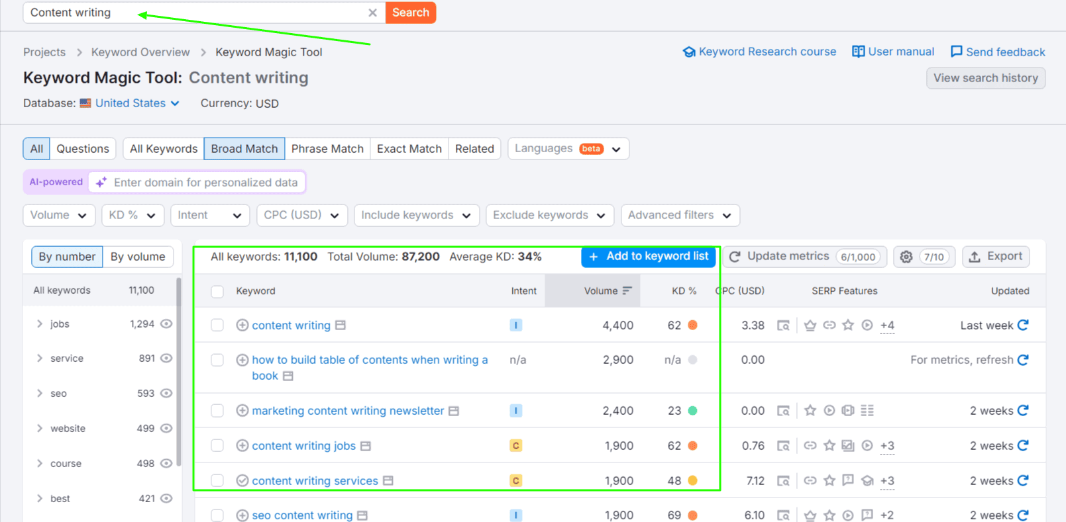This screenshot has width=1066, height=522.
Task: Go to Projects breadcrumb
Action: (x=44, y=52)
